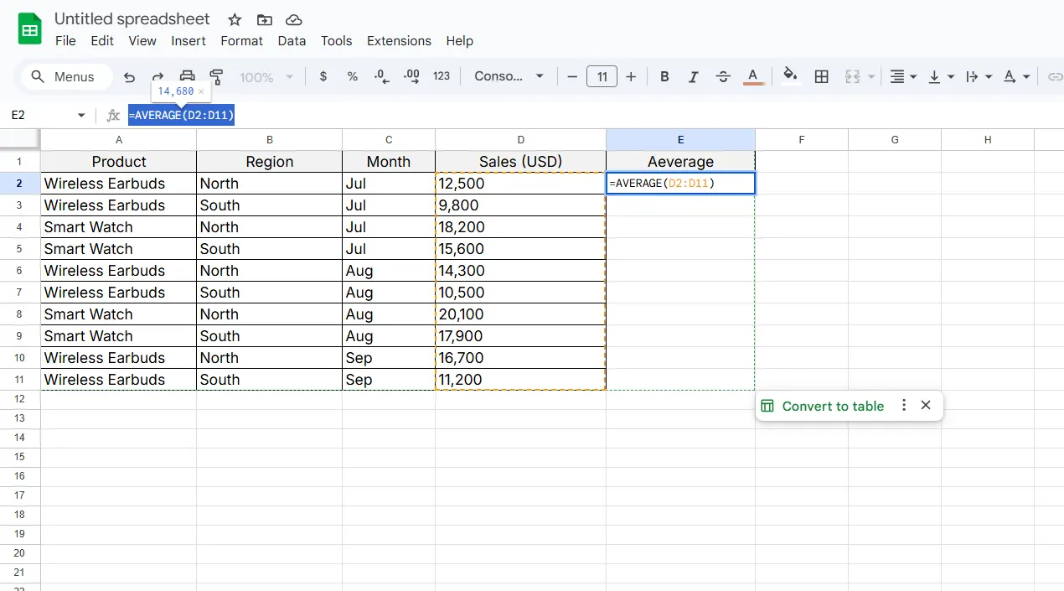
Task: Open the Name box dropdown arrow
Action: [x=81, y=116]
